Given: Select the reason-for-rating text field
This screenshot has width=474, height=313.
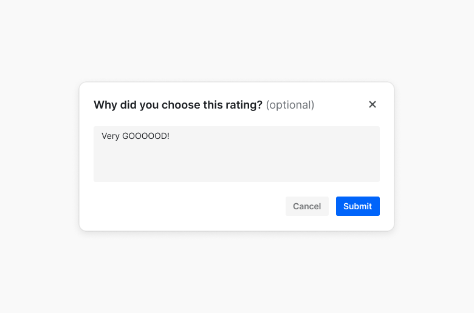Looking at the screenshot, I should pyautogui.click(x=236, y=154).
